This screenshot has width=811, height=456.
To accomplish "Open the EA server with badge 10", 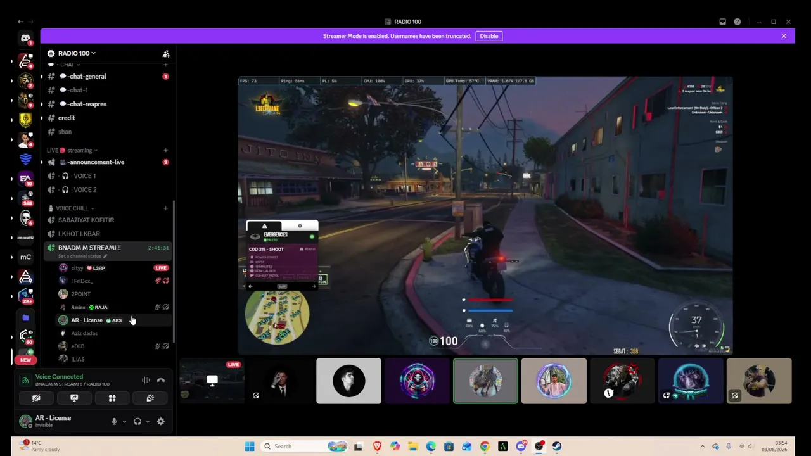I will (25, 179).
